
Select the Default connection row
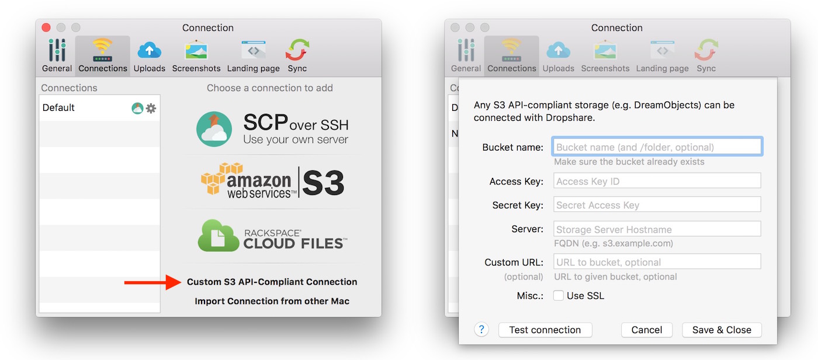99,108
